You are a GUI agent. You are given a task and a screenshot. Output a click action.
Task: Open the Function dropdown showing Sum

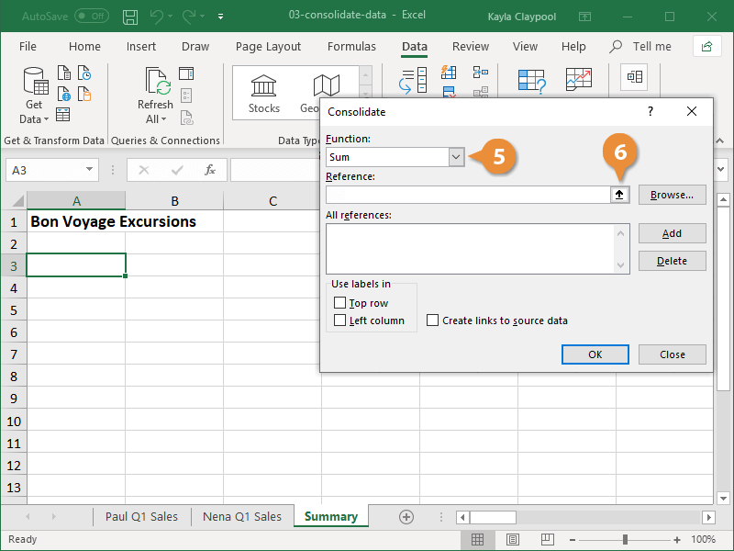[x=456, y=157]
